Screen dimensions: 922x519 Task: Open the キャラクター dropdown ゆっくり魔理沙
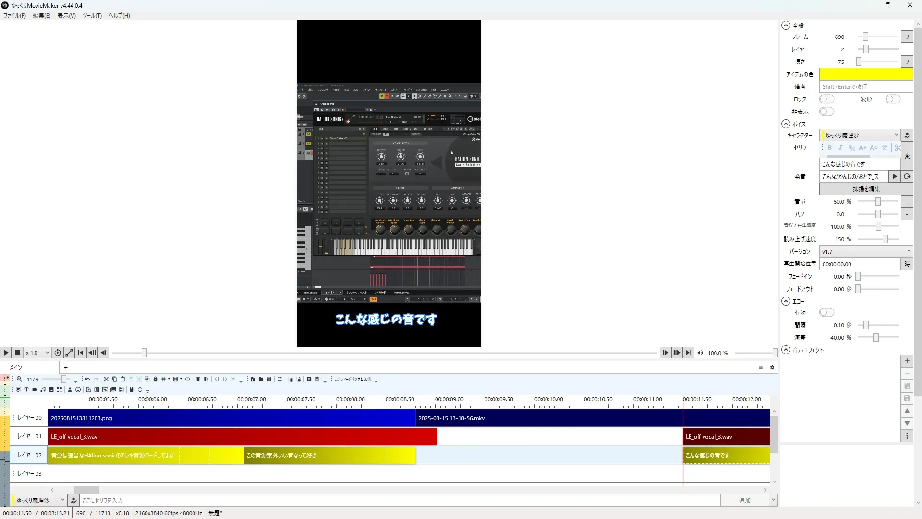(860, 135)
